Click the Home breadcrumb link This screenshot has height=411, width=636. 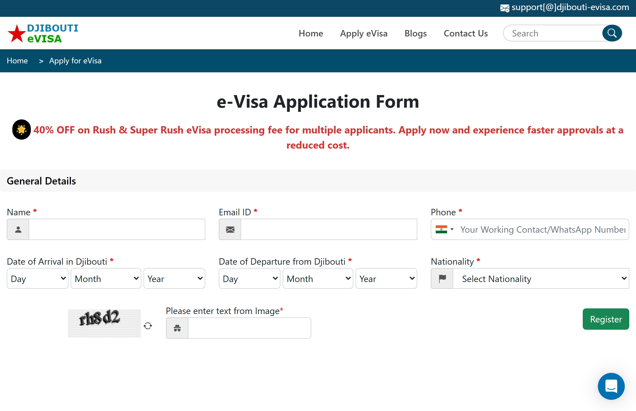pos(17,61)
